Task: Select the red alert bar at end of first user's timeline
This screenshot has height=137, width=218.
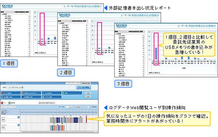Action: click(x=86, y=119)
